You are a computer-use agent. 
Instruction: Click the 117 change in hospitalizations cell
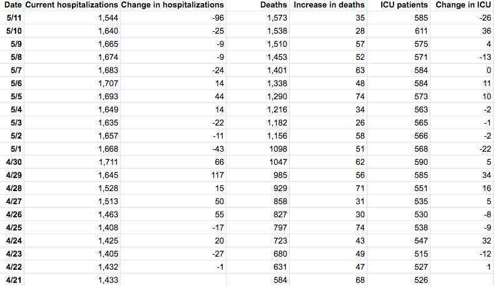217,175
